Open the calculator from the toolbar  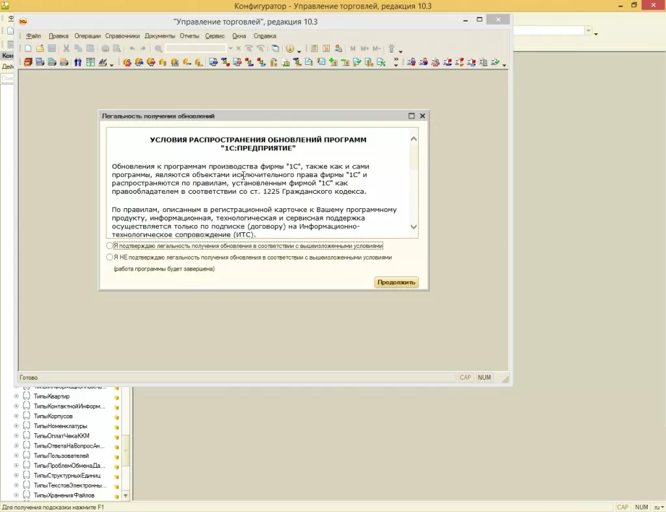click(314, 49)
